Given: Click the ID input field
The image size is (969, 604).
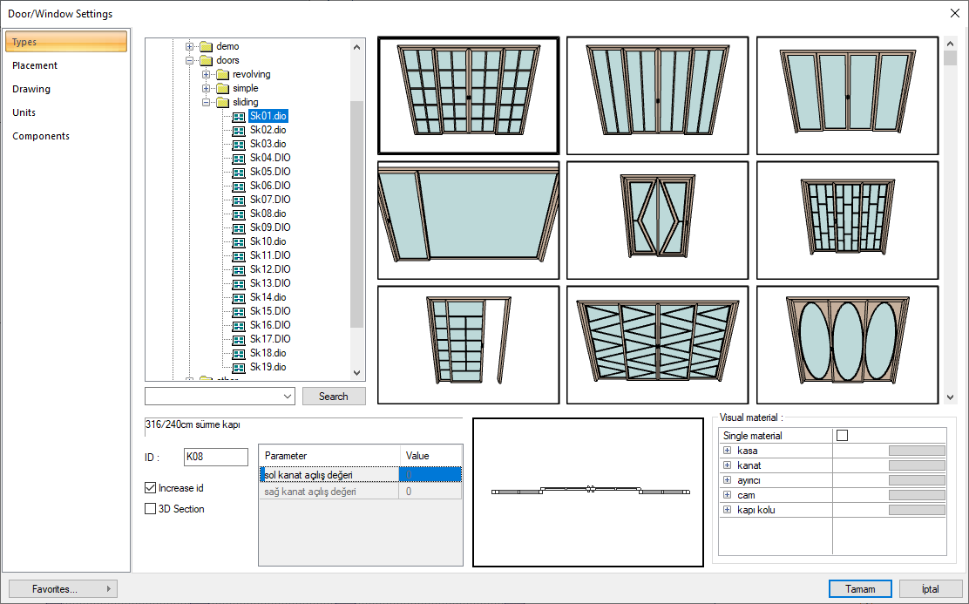Looking at the screenshot, I should click(x=216, y=458).
